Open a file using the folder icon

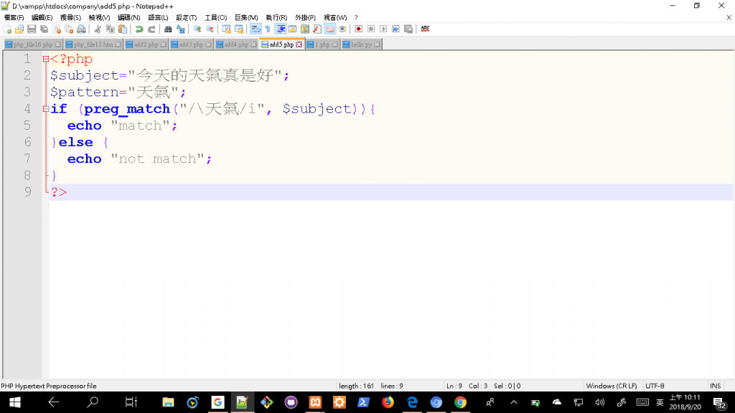(x=19, y=29)
